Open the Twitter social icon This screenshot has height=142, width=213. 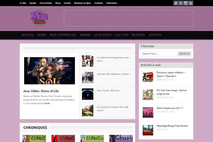[176, 3]
